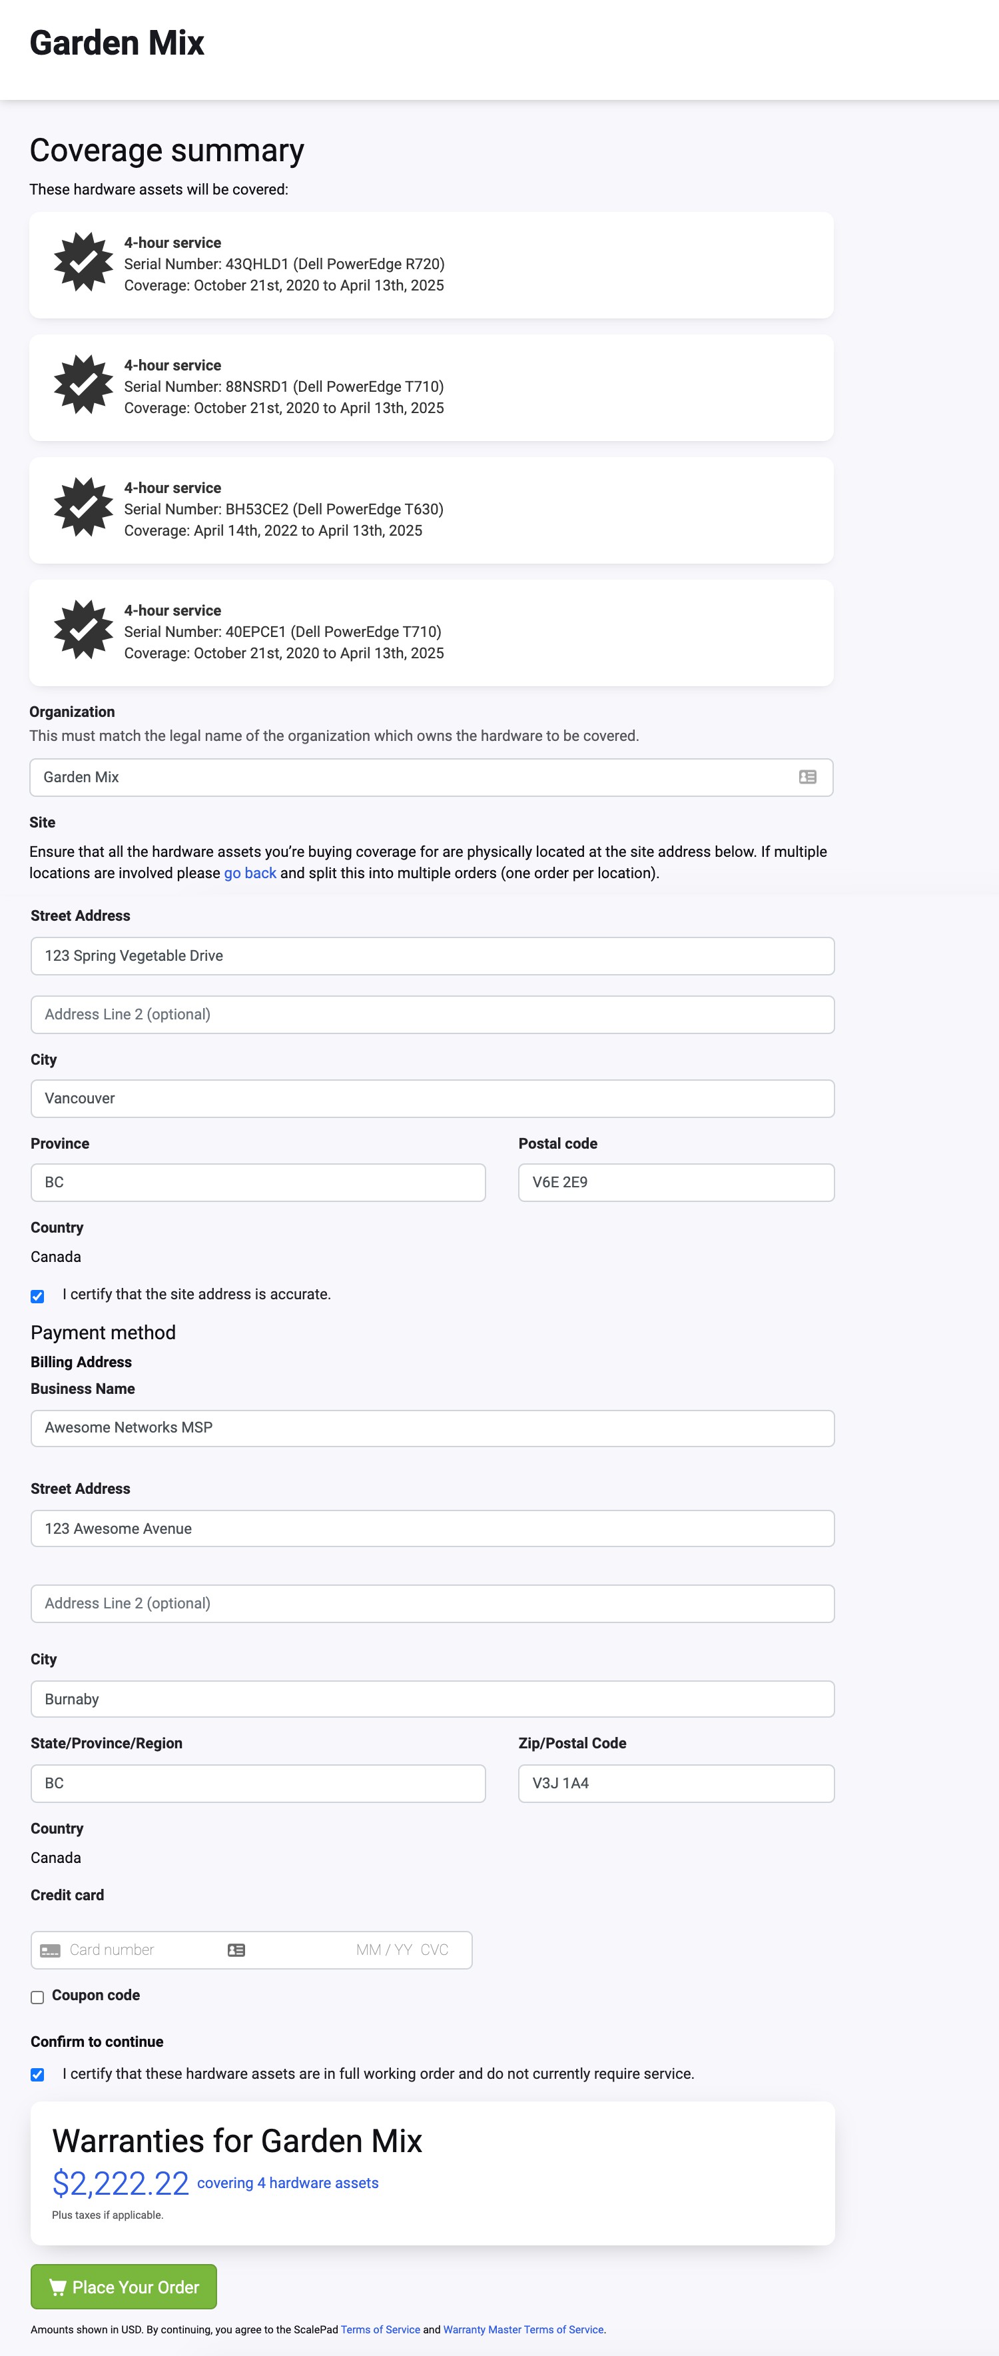Click the verified badge for serial 43QHLD1
Viewport: 999px width, 2356px height.
(x=83, y=263)
